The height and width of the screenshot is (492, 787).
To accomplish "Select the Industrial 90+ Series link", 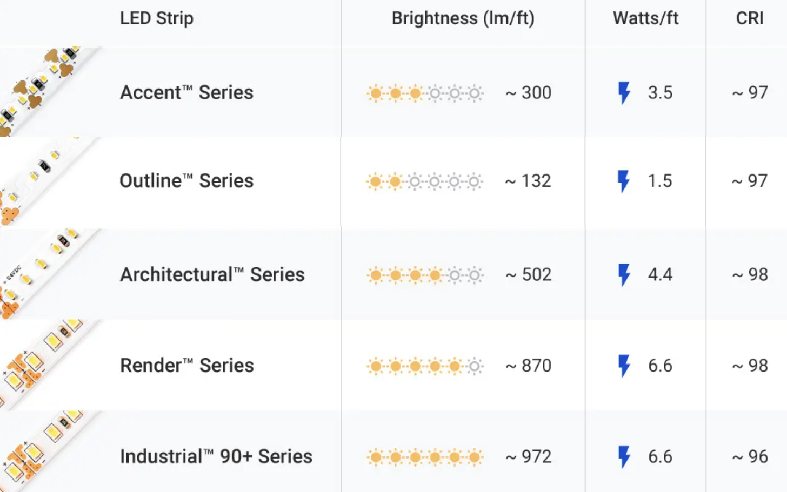I will pos(216,456).
